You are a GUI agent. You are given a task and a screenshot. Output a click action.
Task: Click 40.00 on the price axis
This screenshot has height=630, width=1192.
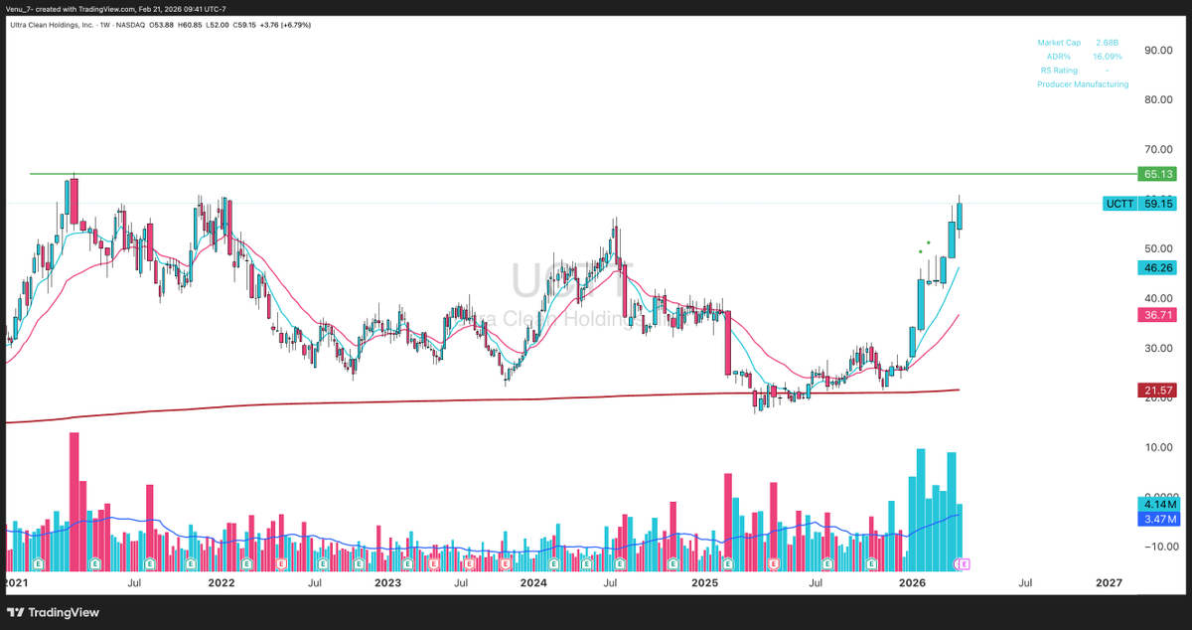(1157, 298)
